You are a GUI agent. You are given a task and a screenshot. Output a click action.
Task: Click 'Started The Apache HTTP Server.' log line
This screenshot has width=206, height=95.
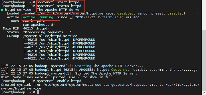coord(106,73)
